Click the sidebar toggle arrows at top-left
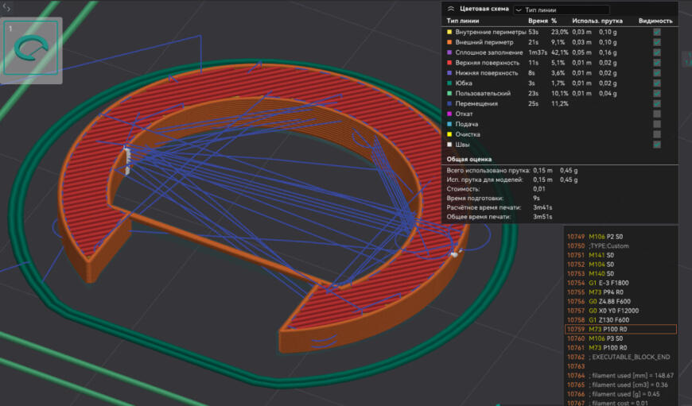 tap(7, 8)
